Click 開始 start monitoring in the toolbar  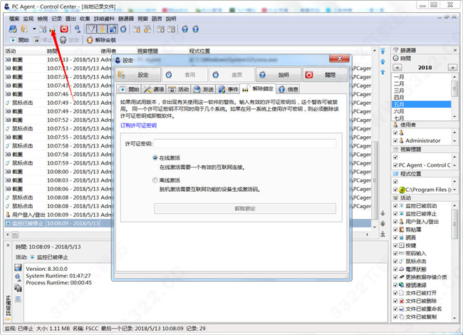(x=19, y=40)
